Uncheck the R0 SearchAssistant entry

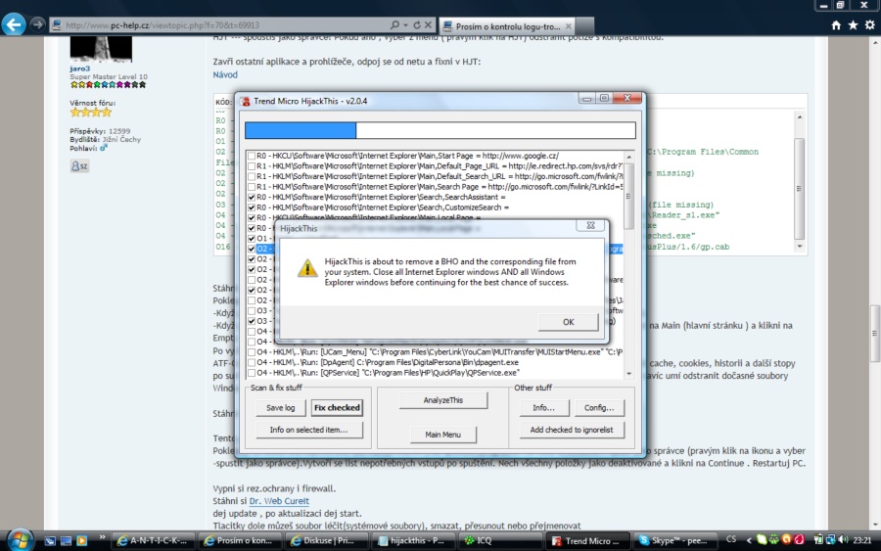click(252, 197)
